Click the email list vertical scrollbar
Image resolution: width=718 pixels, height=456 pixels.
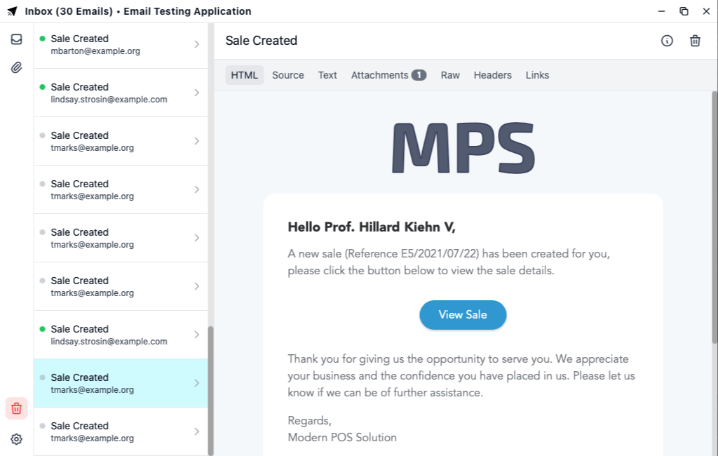click(210, 389)
